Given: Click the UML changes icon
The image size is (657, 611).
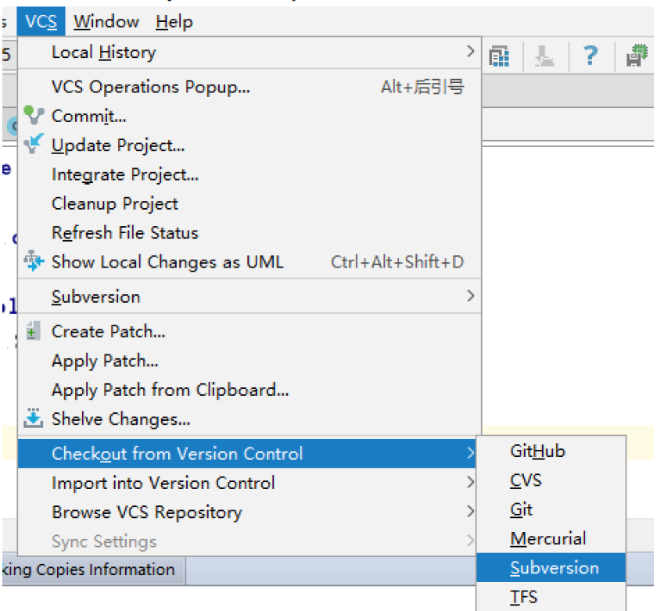Looking at the screenshot, I should click(34, 261).
